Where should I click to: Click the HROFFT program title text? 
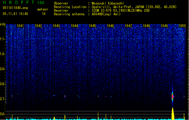pyautogui.click(x=19, y=2)
